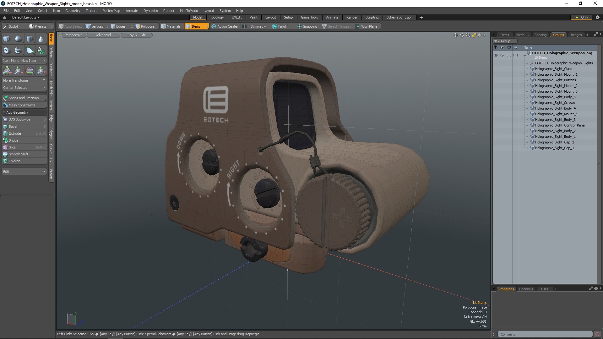
Task: Switch to Polygons selection mode
Action: click(x=145, y=26)
